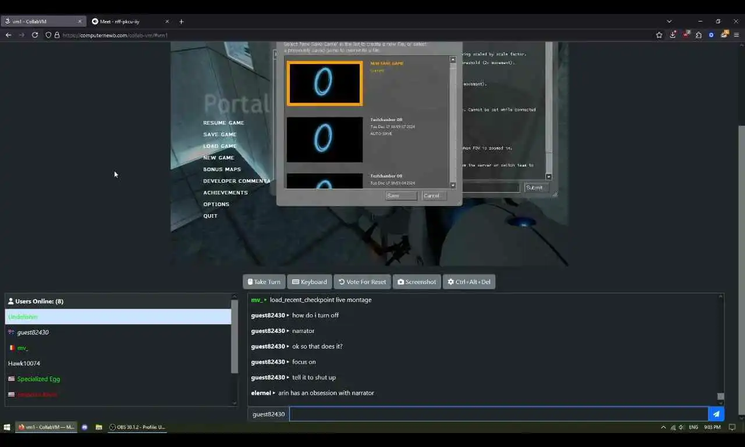
Task: Select user mv_ in users list
Action: (x=118, y=347)
